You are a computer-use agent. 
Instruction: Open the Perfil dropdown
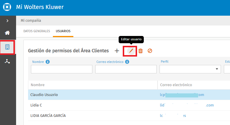coord(190,69)
